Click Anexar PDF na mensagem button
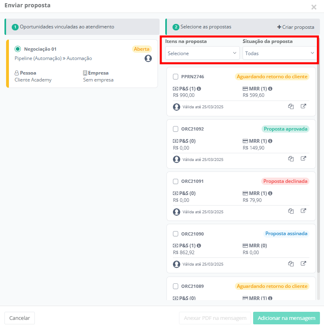324x328 pixels. click(x=215, y=318)
